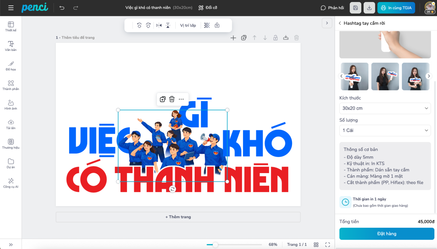Adjust the zoom level slider

pos(215,245)
